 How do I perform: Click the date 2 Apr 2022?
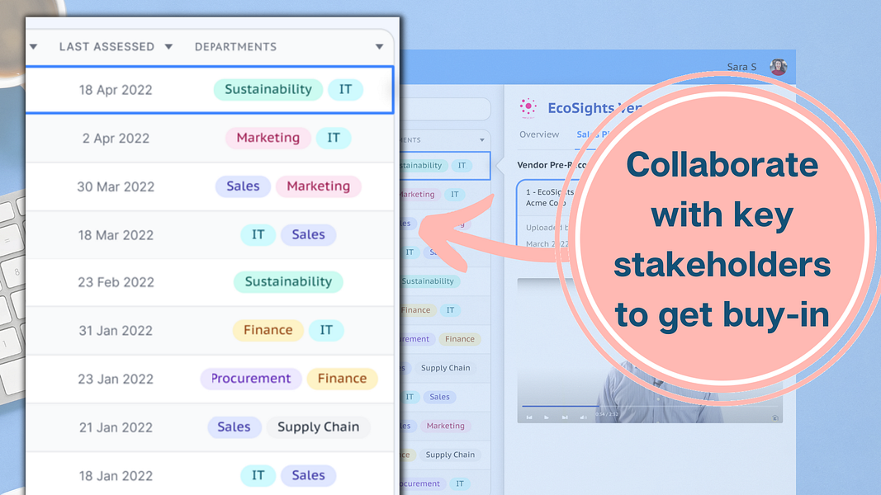click(116, 138)
